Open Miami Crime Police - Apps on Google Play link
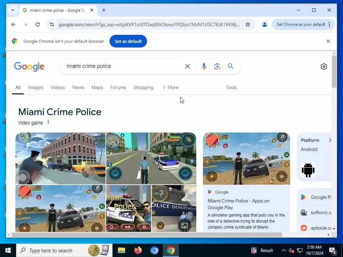343x257 pixels. pos(238,204)
